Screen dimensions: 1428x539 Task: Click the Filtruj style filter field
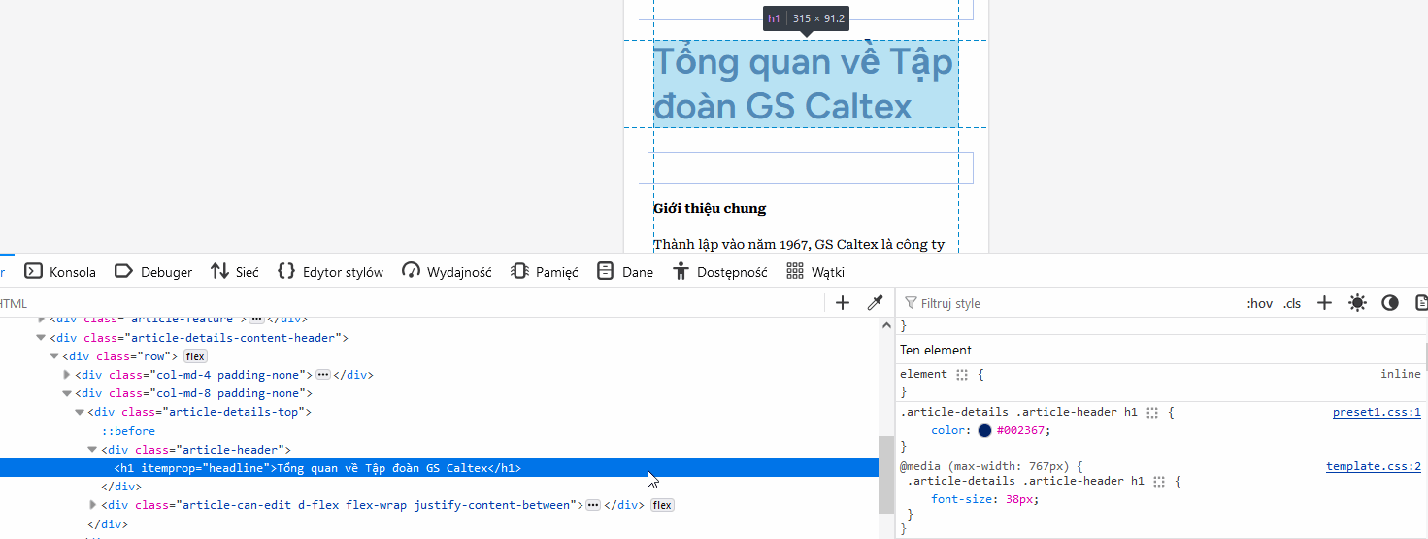(1068, 303)
